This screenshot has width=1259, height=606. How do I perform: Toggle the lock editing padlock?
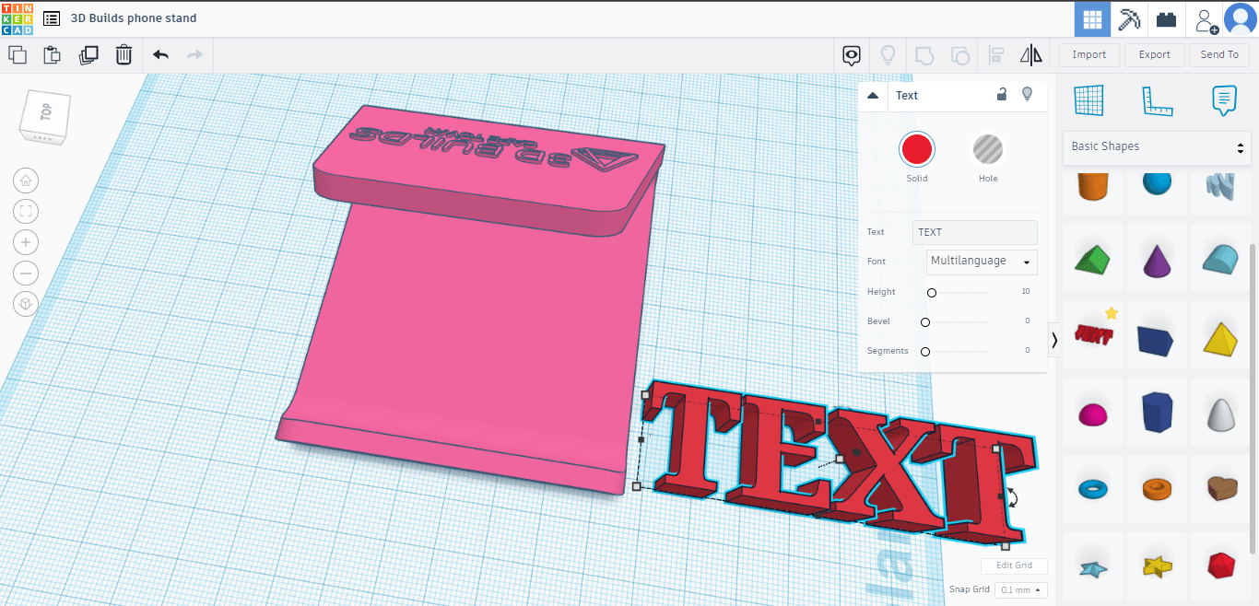(1002, 95)
